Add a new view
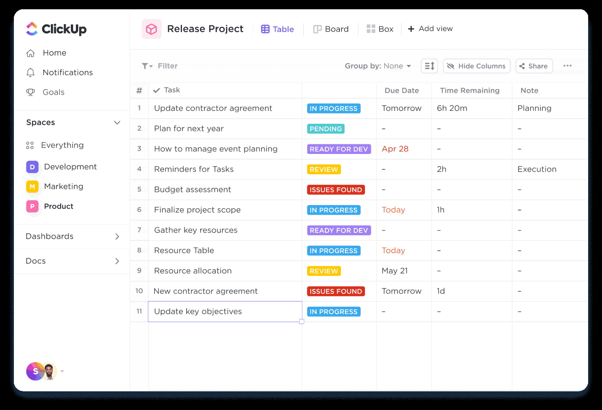Screen dimensions: 602x410 pos(430,29)
